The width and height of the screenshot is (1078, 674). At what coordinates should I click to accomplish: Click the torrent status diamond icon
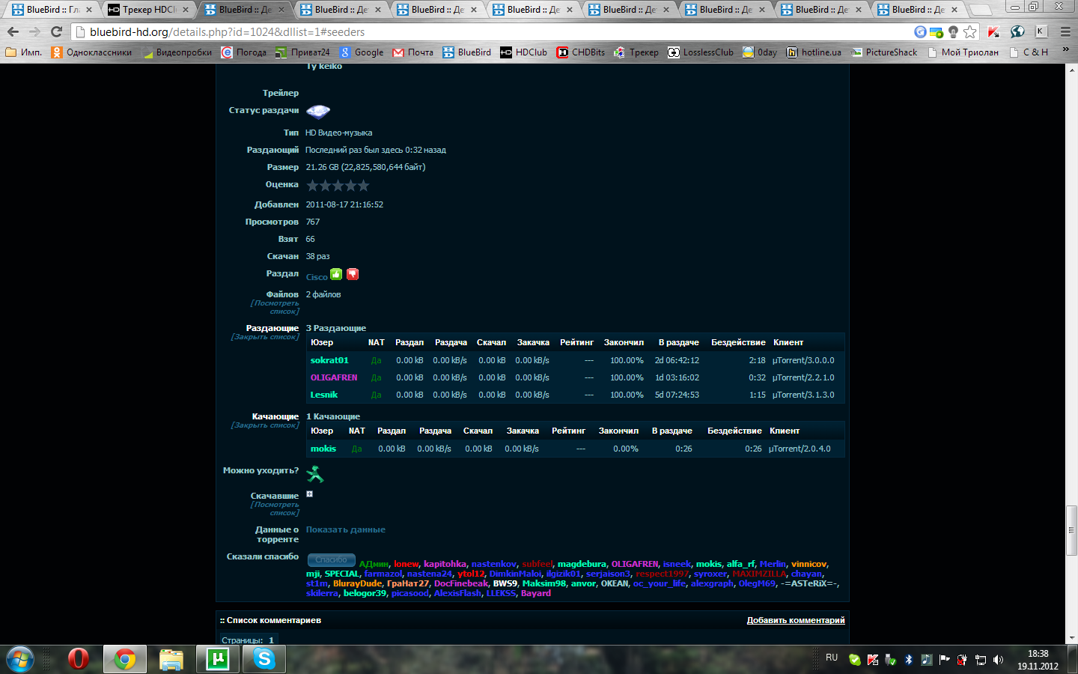pos(318,112)
